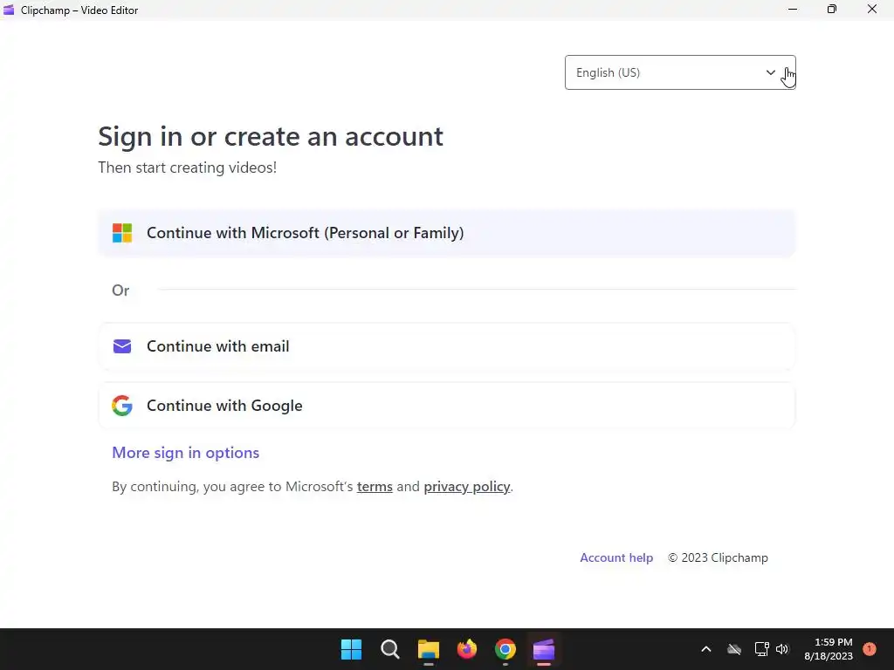This screenshot has width=894, height=670.
Task: Click the Windows Start icon
Action: 351,649
